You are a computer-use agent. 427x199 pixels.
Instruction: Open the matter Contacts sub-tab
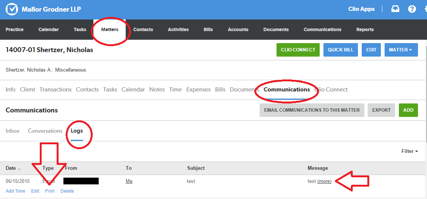[x=87, y=90]
